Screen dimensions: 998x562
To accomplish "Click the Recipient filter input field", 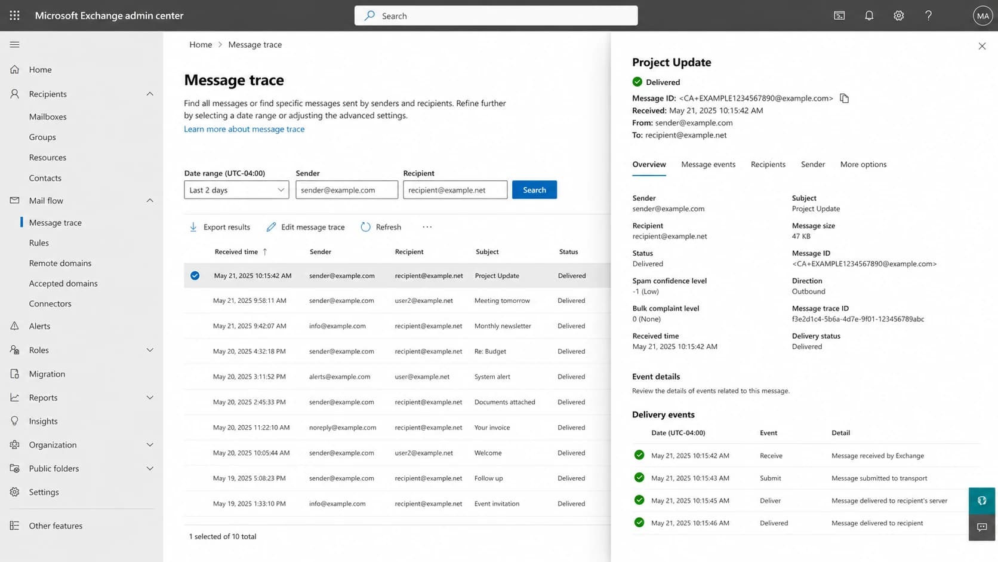I will tap(455, 190).
